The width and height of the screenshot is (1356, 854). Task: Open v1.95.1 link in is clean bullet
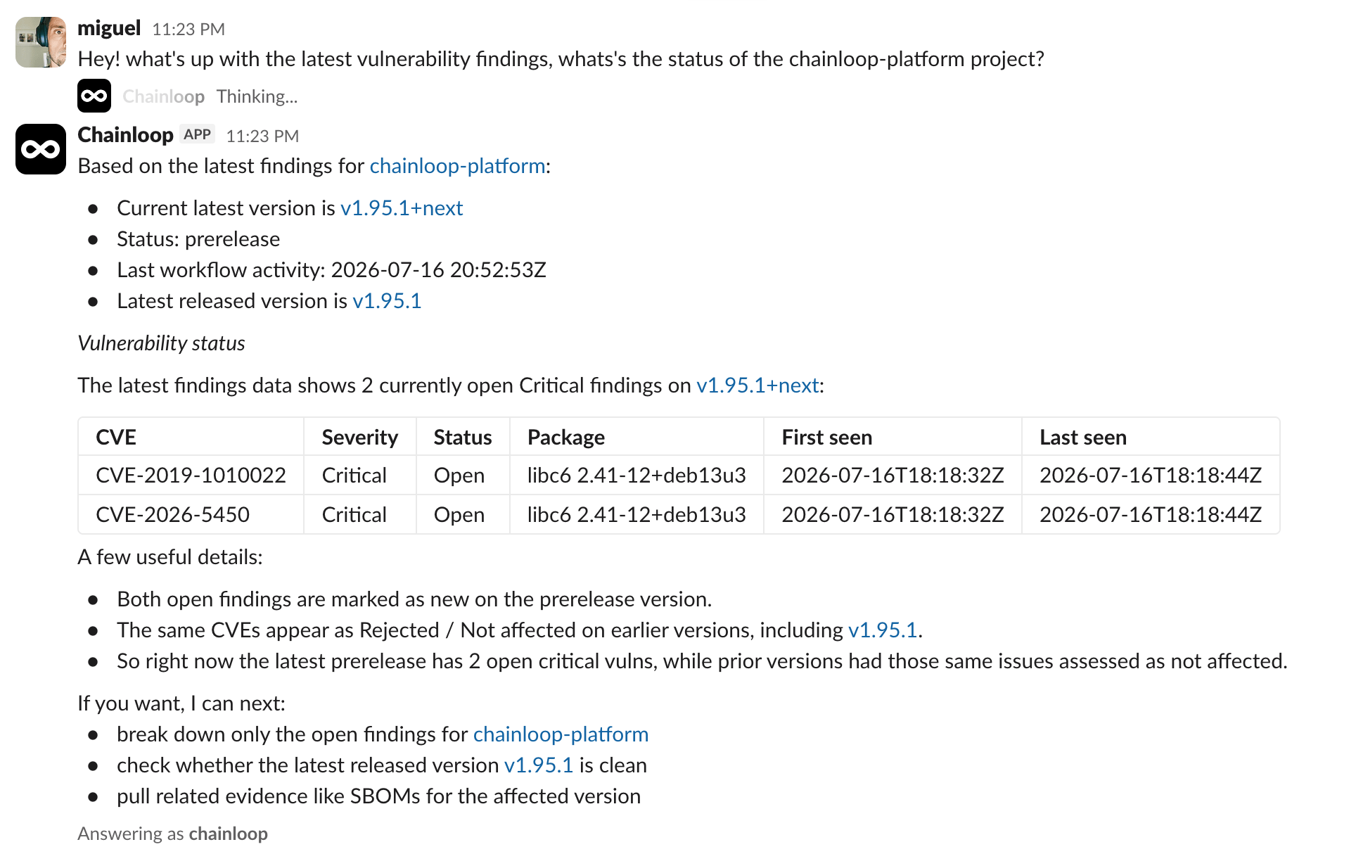pos(539,765)
